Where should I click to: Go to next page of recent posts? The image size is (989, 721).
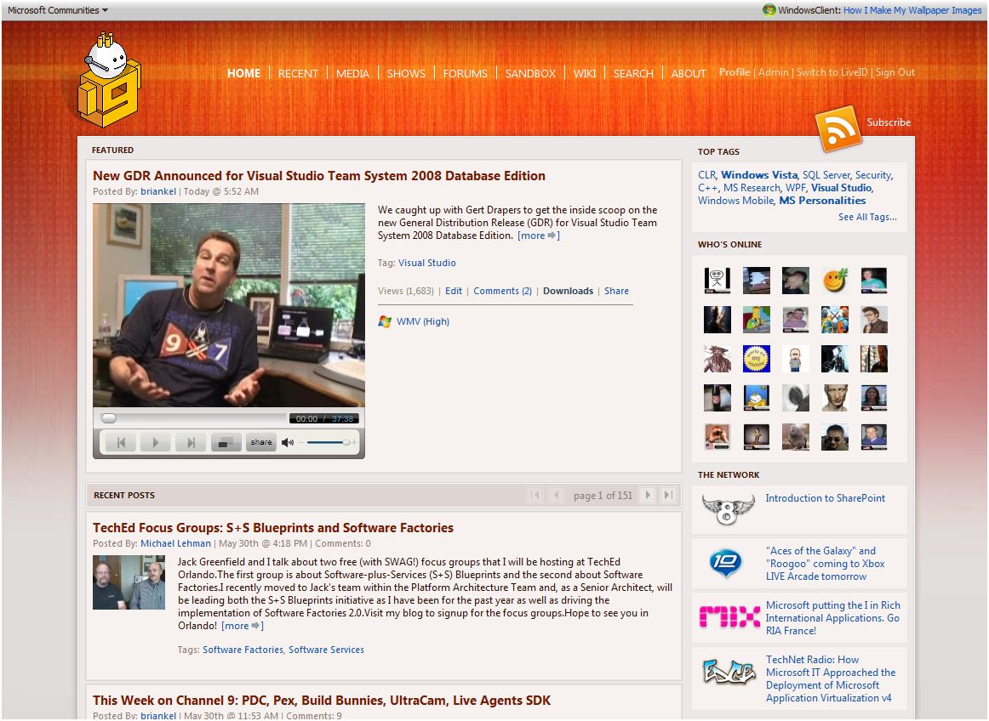click(648, 495)
